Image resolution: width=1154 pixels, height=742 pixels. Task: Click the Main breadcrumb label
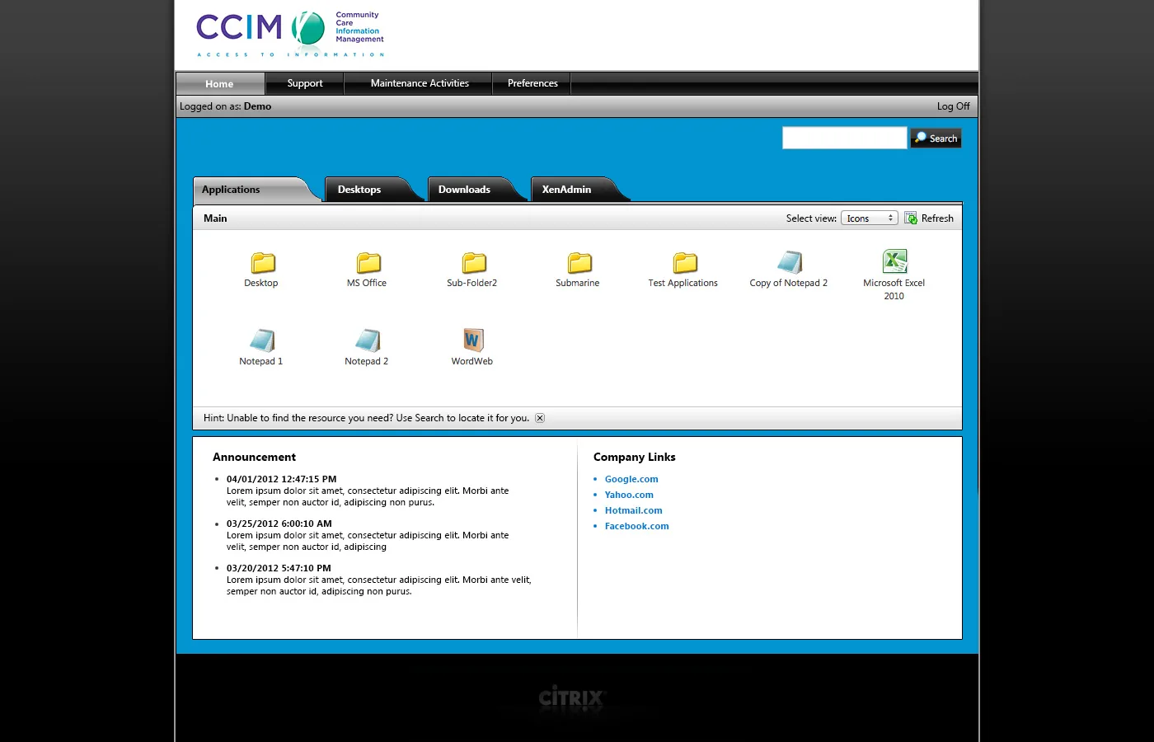[x=215, y=218]
